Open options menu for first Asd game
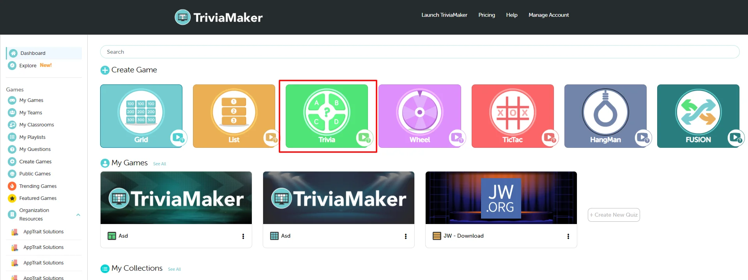Viewport: 748px width, 280px height. pyautogui.click(x=243, y=236)
